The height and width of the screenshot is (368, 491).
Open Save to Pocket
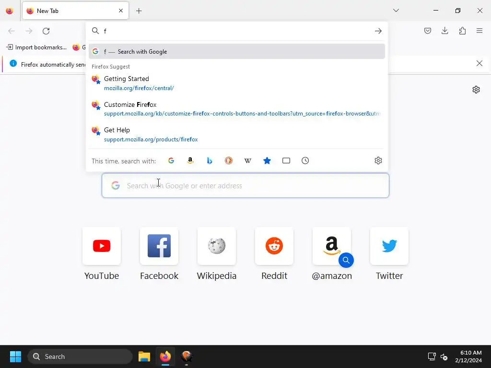point(427,31)
